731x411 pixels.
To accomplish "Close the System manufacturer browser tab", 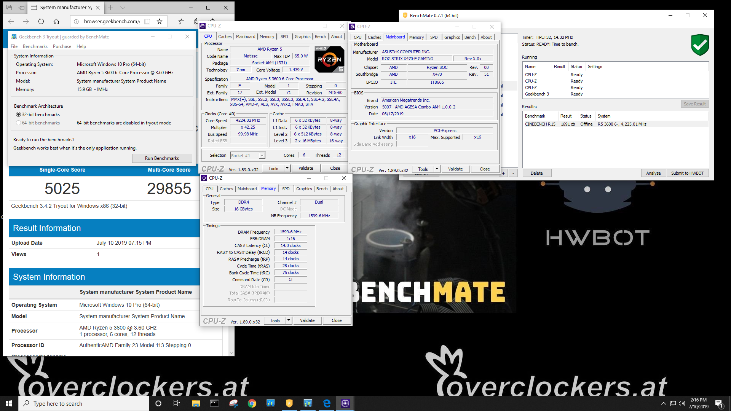I will point(98,7).
